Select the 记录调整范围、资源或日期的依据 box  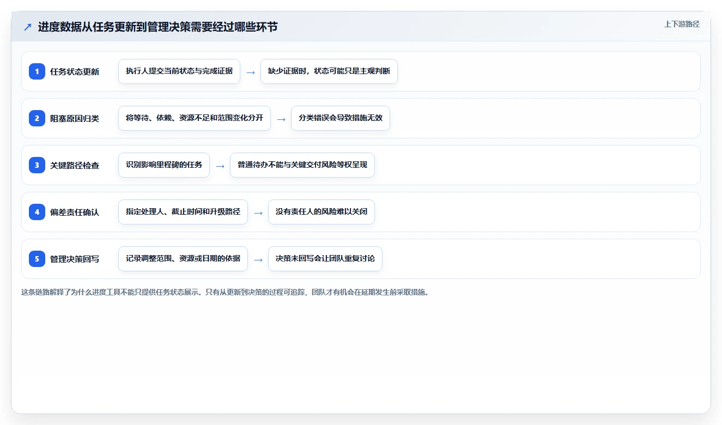[x=183, y=259]
